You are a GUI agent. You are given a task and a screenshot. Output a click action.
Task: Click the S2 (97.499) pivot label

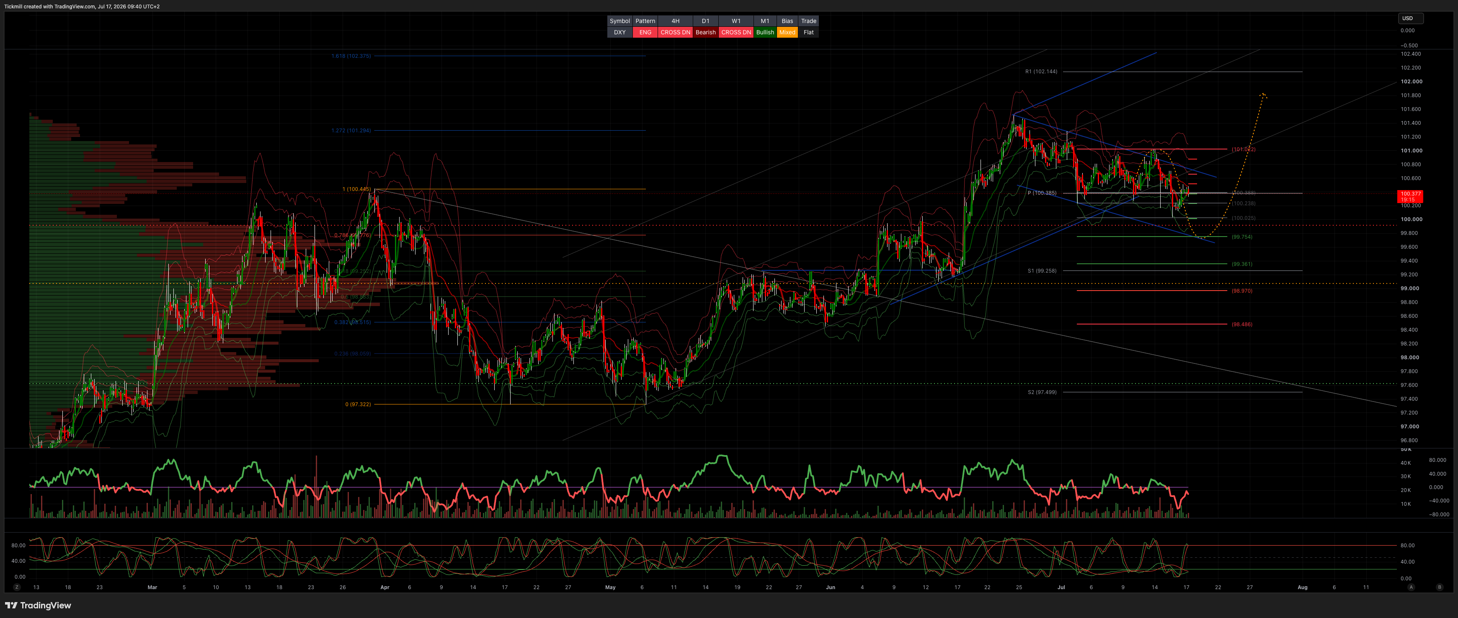(x=1042, y=392)
